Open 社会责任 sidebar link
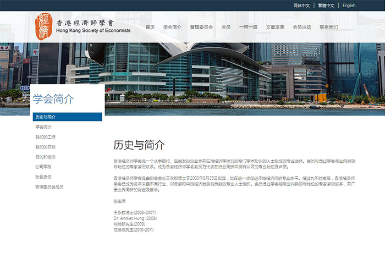Screen dimensions: 385x275 43,177
